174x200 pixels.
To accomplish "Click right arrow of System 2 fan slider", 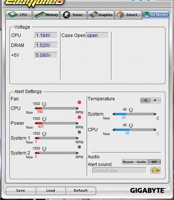I will [x=77, y=153].
